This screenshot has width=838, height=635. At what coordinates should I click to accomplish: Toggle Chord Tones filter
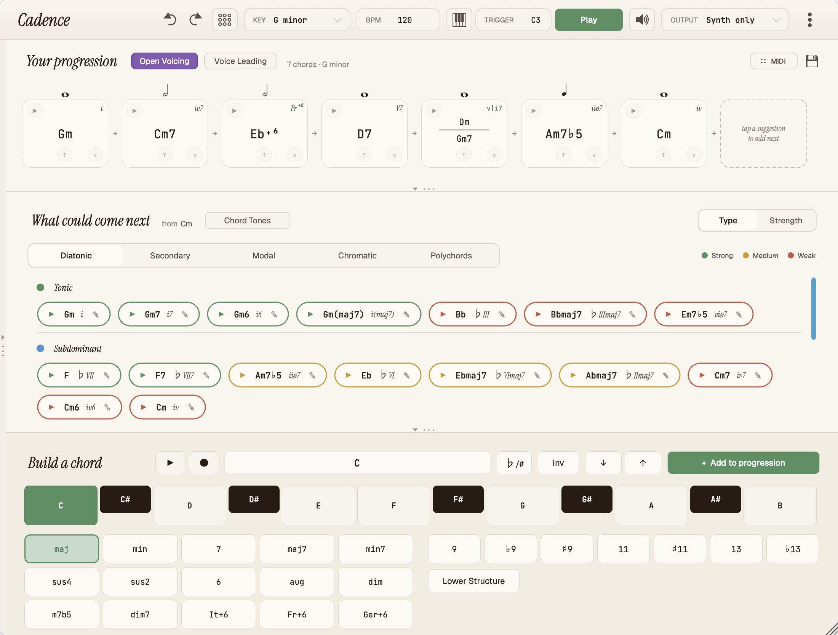pos(248,220)
